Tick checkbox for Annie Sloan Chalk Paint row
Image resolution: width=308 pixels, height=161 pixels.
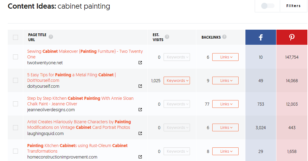[15, 104]
